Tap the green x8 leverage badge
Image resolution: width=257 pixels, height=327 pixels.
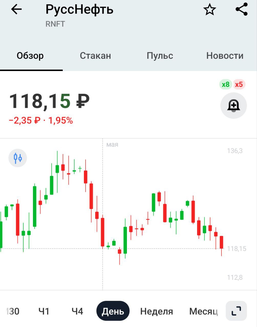[226, 84]
